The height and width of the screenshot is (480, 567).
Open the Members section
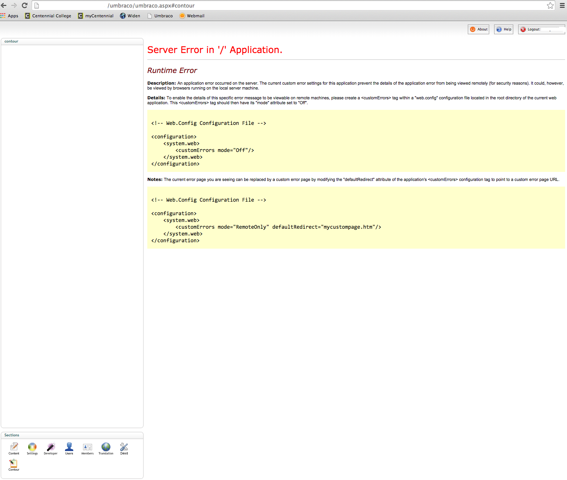tap(88, 448)
